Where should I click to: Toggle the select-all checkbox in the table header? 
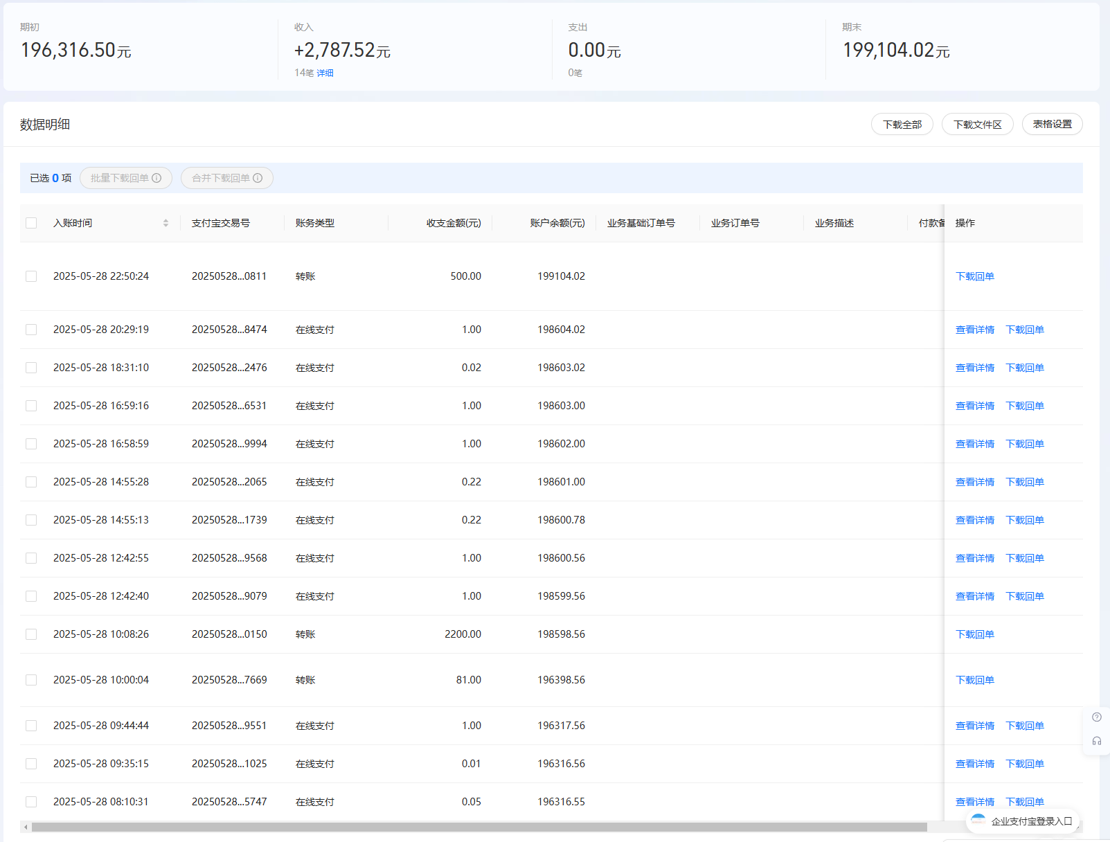[31, 223]
